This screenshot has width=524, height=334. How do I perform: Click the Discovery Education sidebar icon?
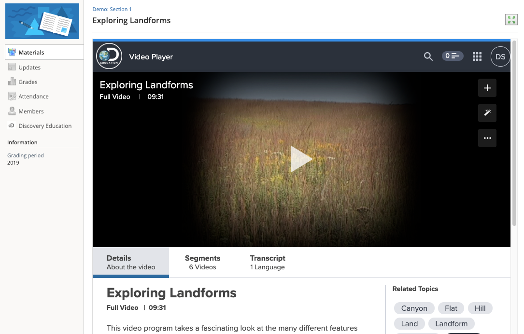(x=12, y=125)
